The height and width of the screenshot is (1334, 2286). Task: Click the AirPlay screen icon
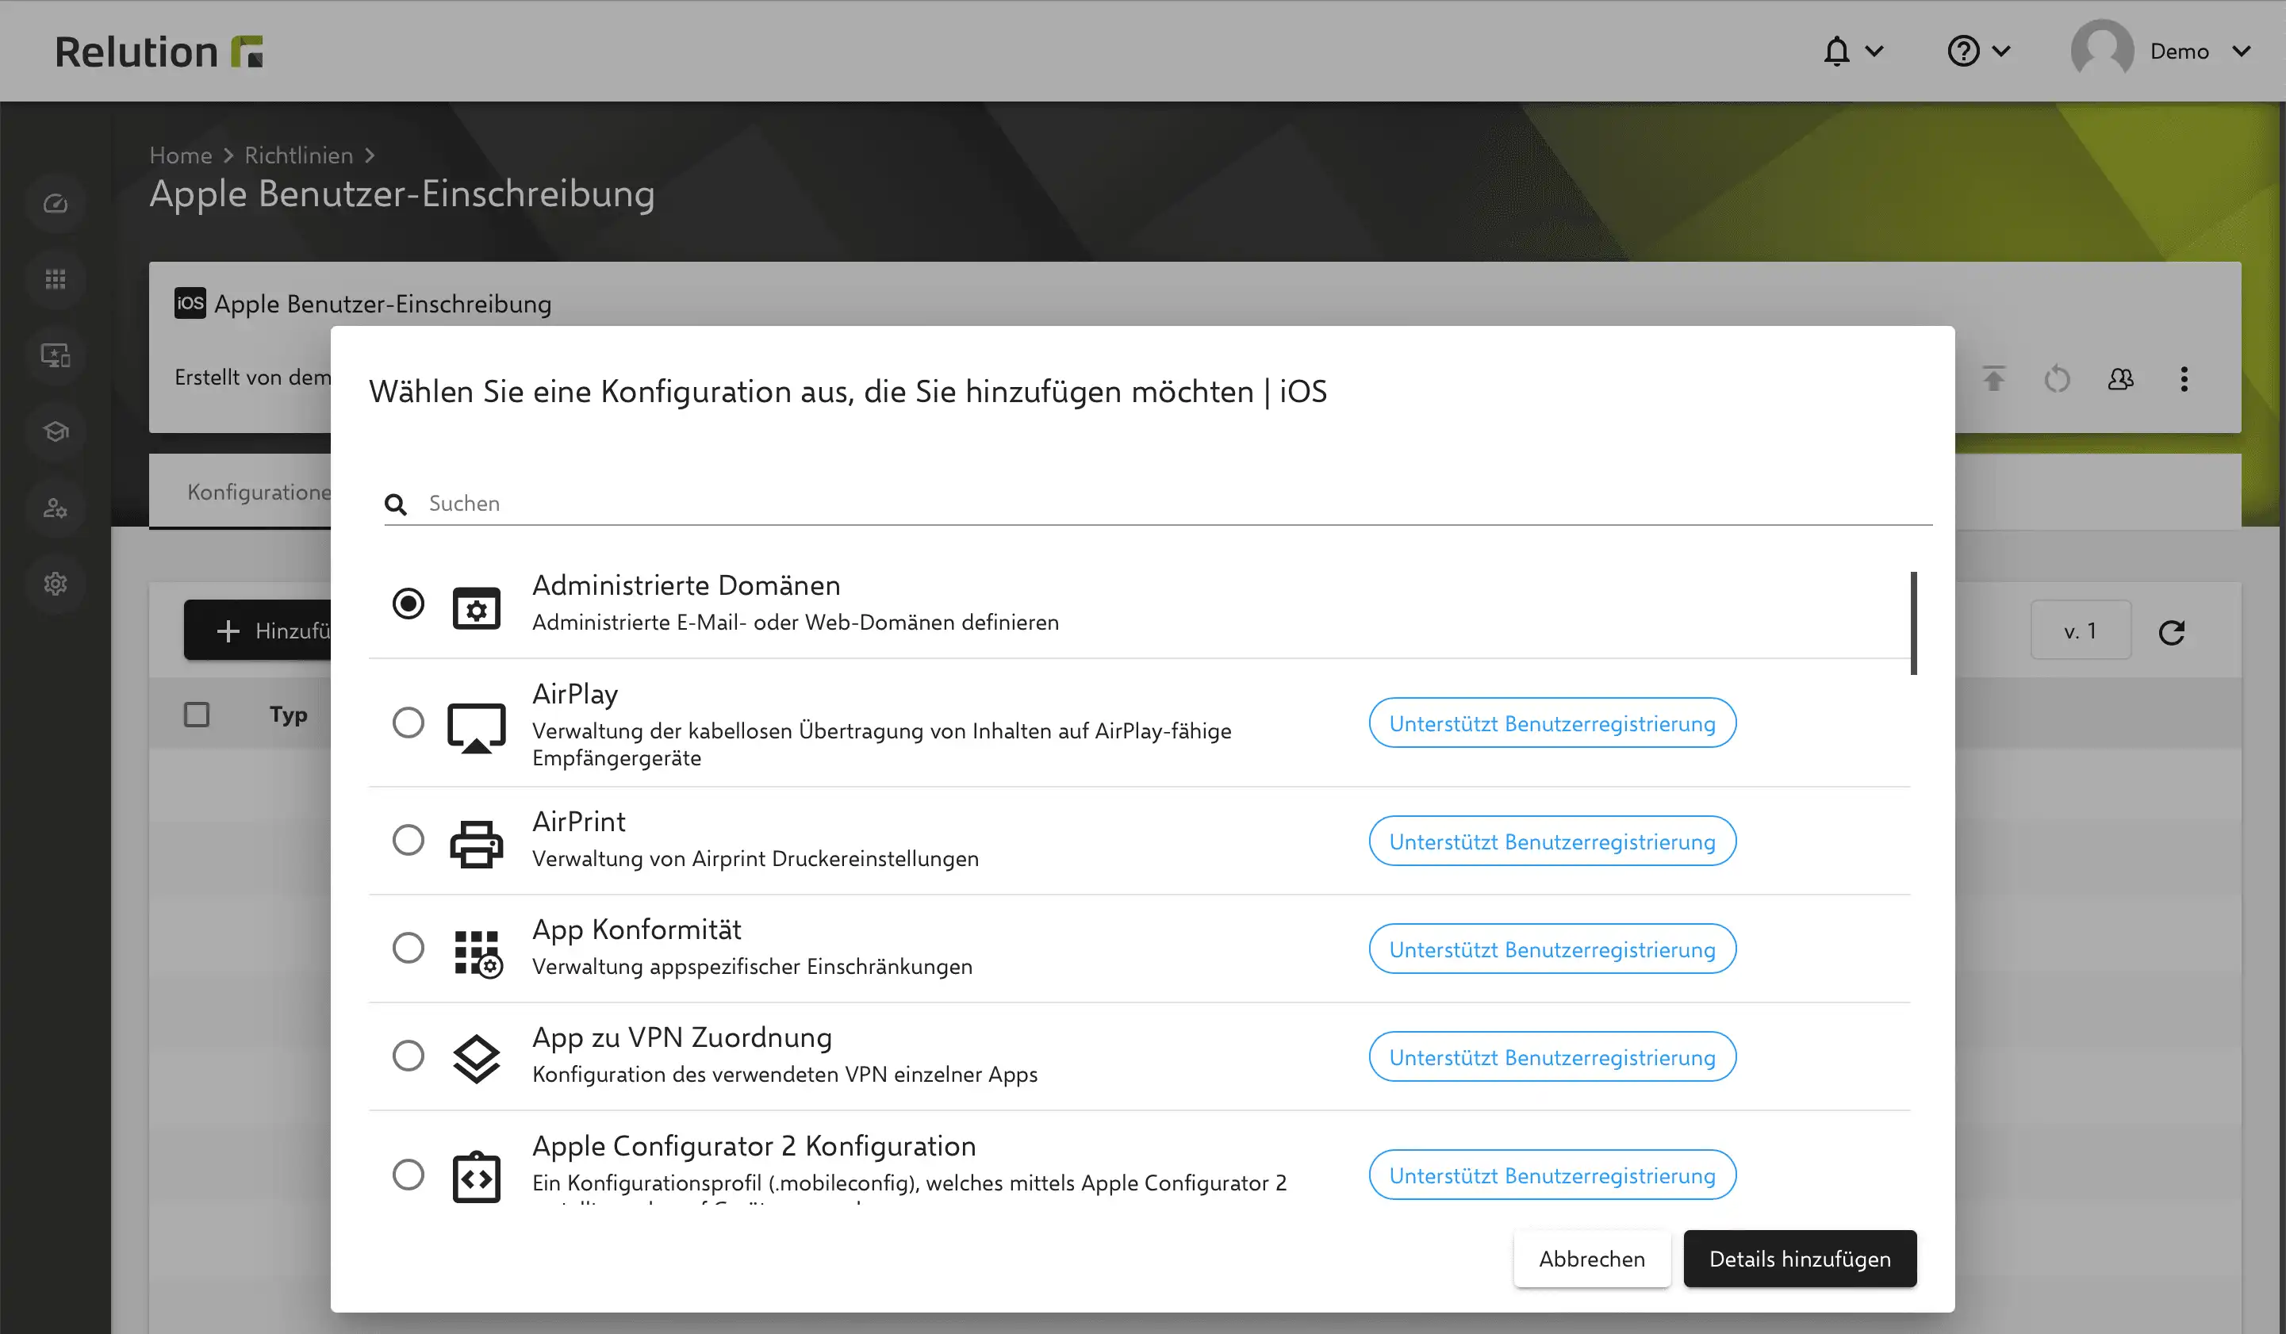[x=476, y=728]
